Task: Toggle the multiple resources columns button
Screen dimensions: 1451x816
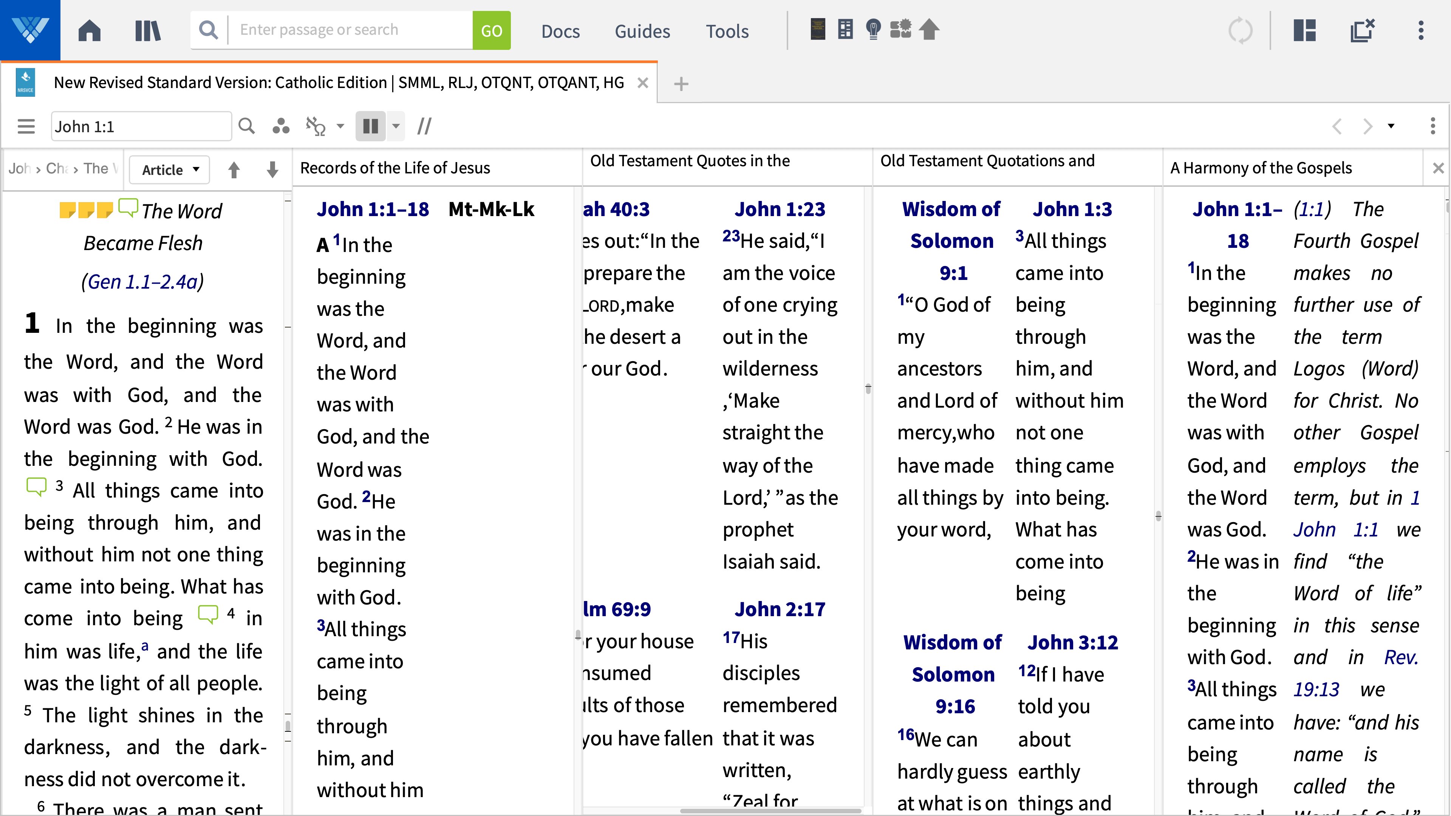Action: click(371, 126)
